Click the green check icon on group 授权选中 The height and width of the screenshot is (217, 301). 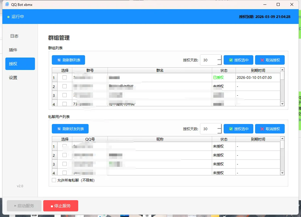(231, 60)
